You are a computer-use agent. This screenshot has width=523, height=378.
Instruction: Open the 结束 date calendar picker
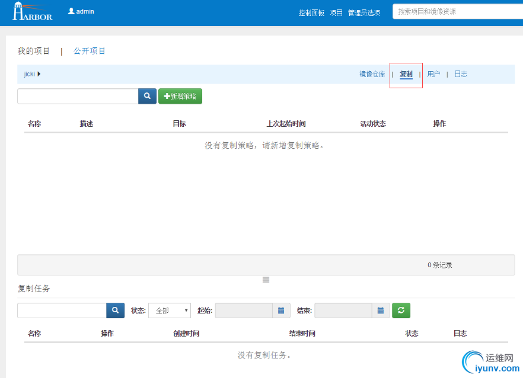381,310
